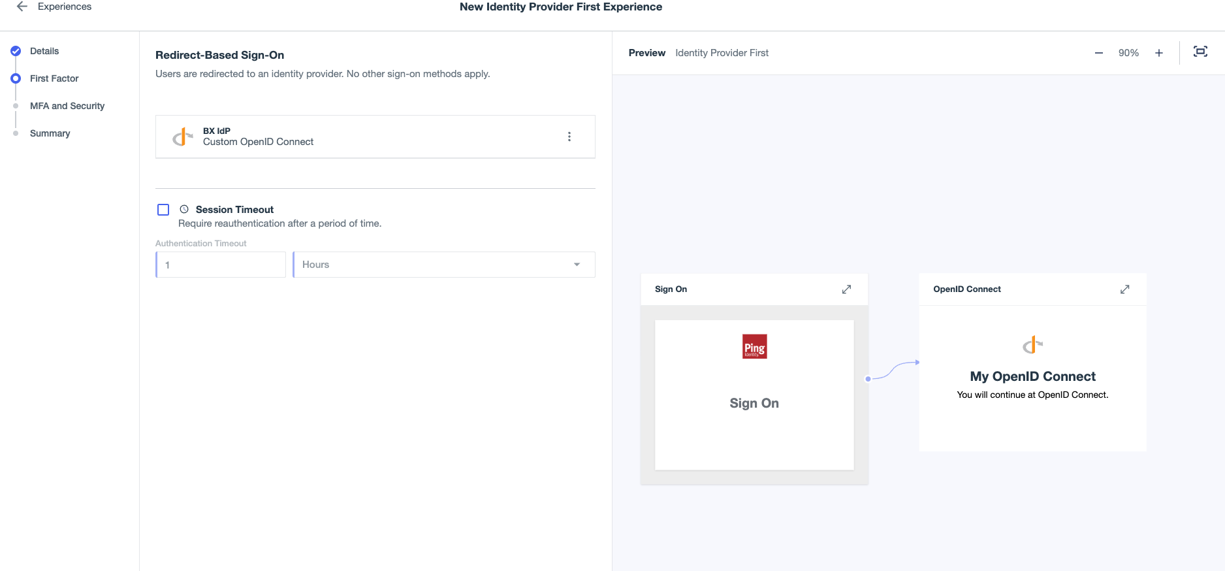Screen dimensions: 1225x571
Task: Click the Ping Identity logo in preview
Action: (x=754, y=347)
